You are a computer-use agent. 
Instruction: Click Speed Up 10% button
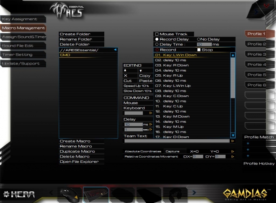click(x=138, y=86)
